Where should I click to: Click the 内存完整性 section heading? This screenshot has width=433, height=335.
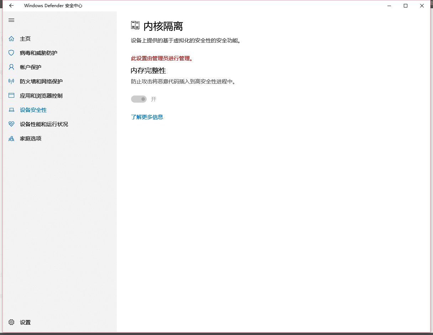tap(148, 71)
